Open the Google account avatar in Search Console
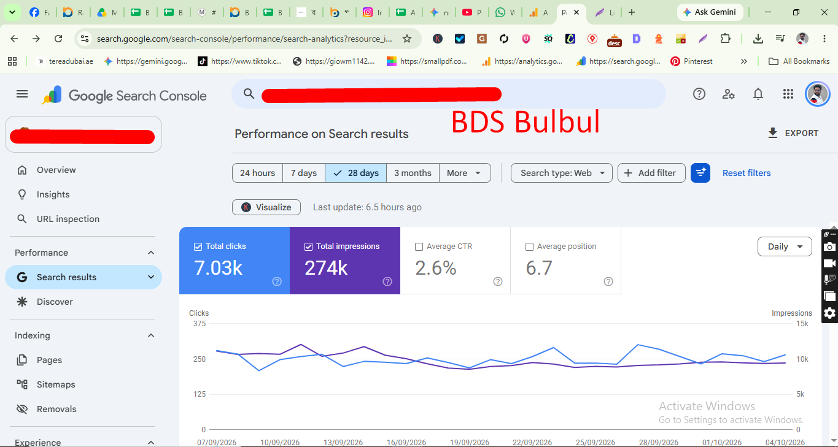Viewport: 838px width, 447px height. coord(817,94)
